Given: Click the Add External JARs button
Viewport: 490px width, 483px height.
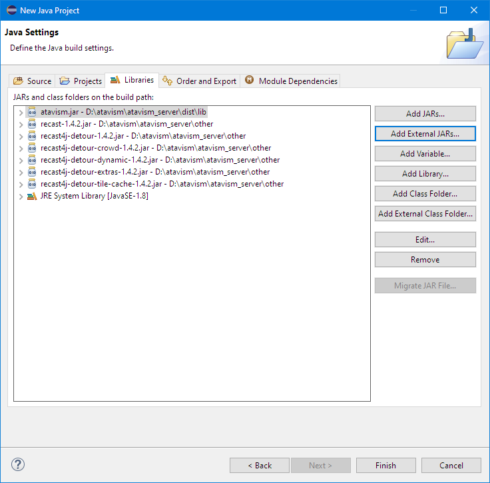Looking at the screenshot, I should pyautogui.click(x=425, y=134).
